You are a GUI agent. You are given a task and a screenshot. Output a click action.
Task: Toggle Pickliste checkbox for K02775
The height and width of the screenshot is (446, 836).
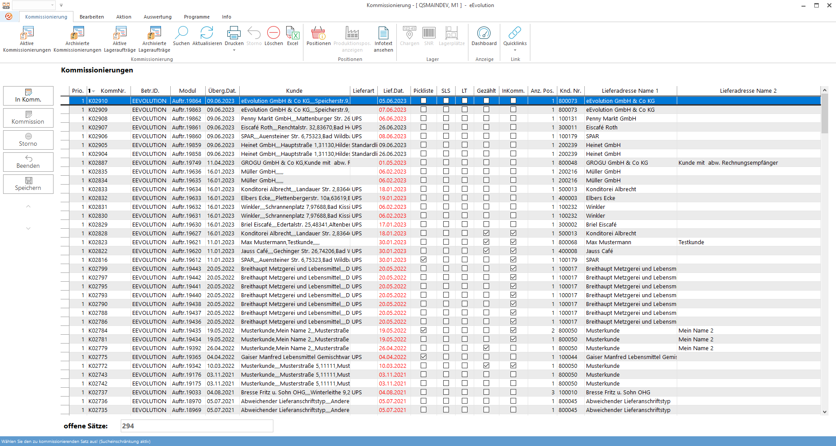point(423,357)
